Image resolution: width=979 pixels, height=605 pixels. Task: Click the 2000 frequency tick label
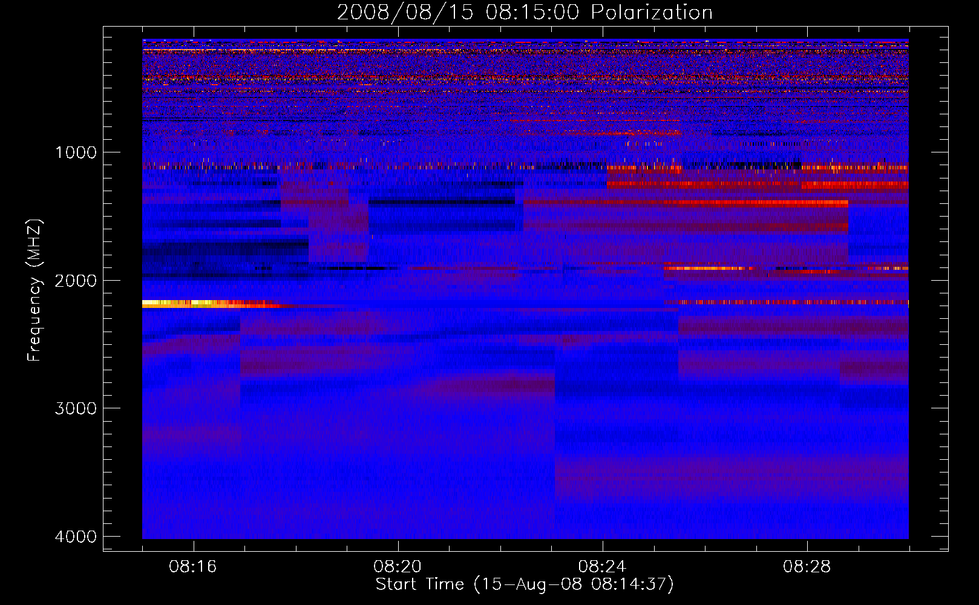(76, 281)
